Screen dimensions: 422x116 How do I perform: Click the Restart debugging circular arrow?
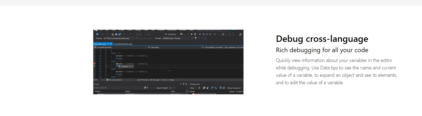[x=195, y=34]
